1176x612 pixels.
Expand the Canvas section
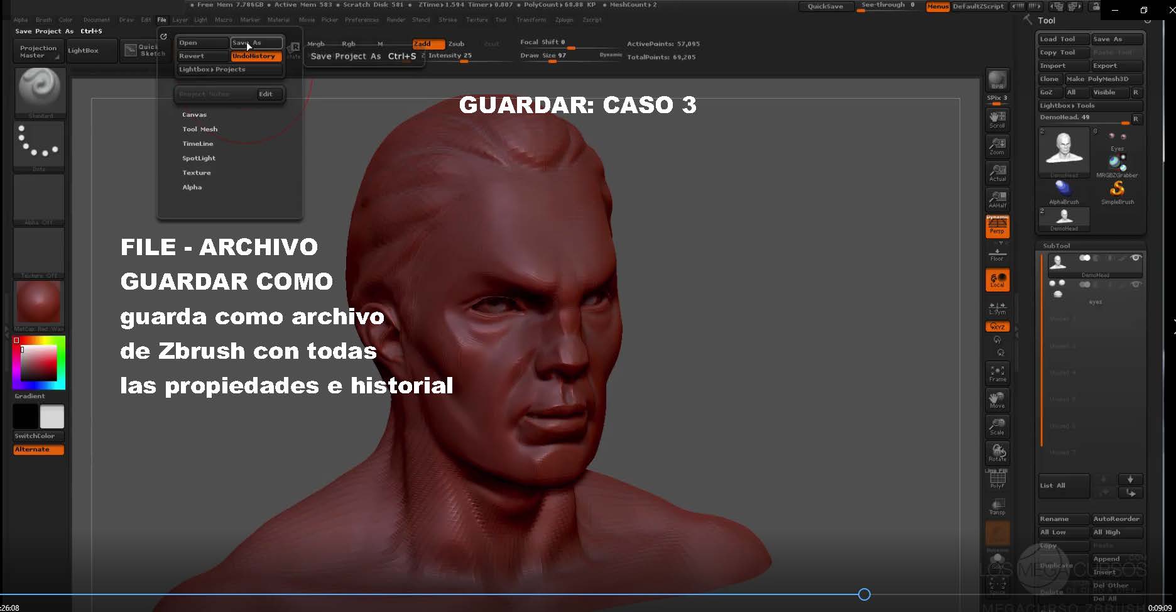click(x=194, y=114)
